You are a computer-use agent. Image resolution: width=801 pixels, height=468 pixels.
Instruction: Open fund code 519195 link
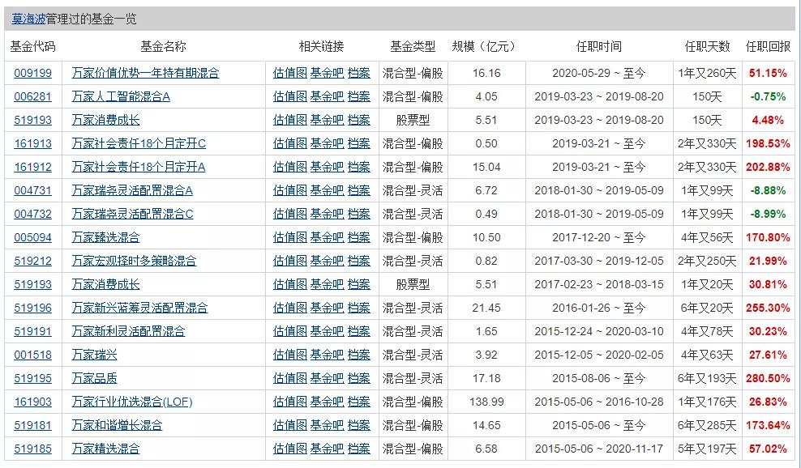click(32, 378)
